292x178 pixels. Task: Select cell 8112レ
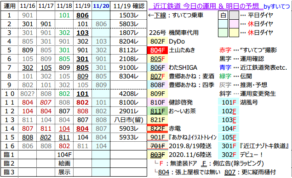129,50
